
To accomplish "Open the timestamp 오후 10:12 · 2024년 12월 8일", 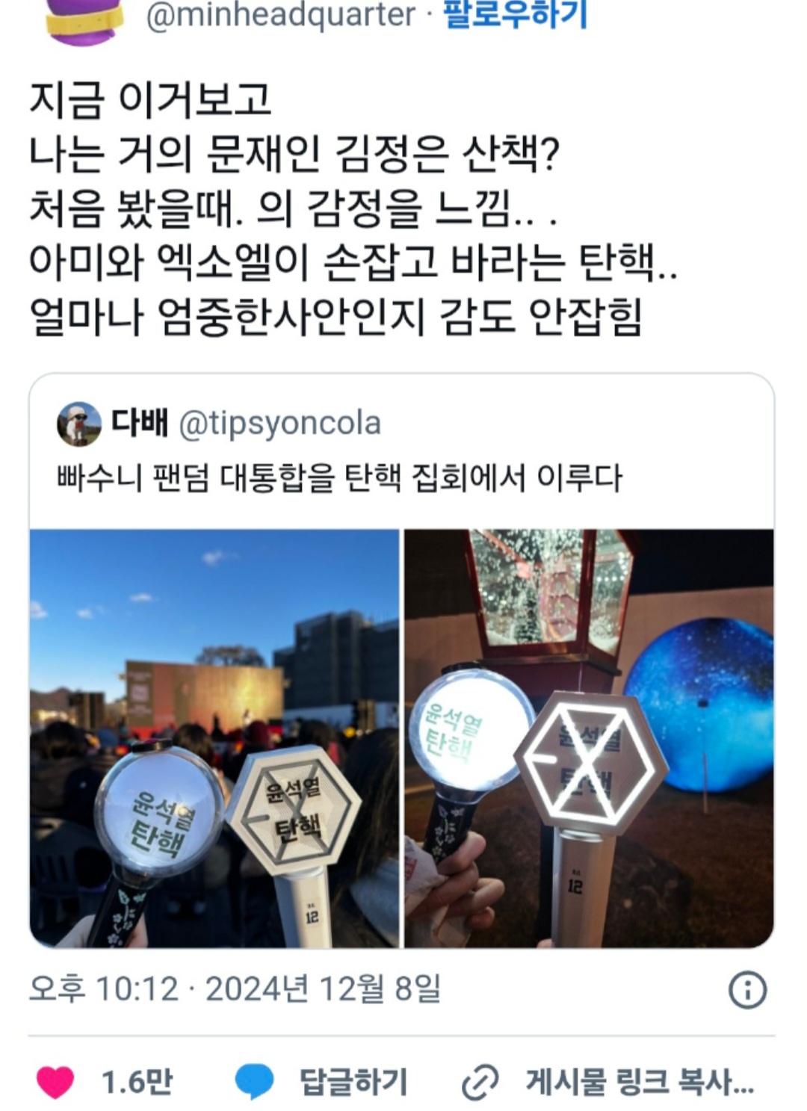I will [x=235, y=988].
